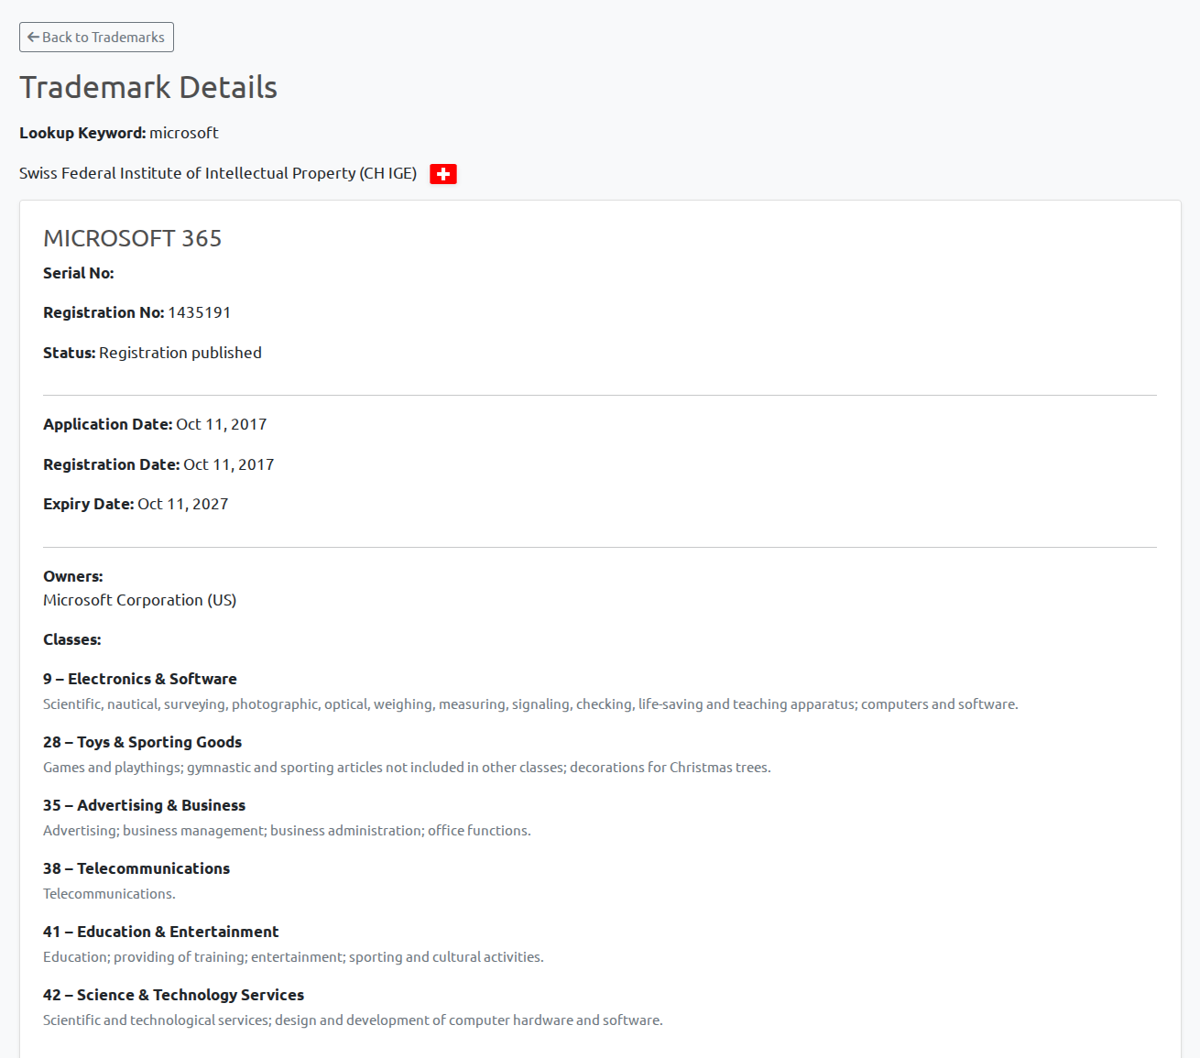Click the Swiss flag icon
The width and height of the screenshot is (1200, 1058).
pos(442,173)
